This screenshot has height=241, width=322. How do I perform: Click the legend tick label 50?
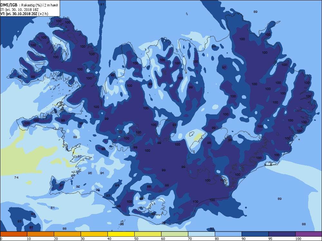pyautogui.click(x=136, y=239)
